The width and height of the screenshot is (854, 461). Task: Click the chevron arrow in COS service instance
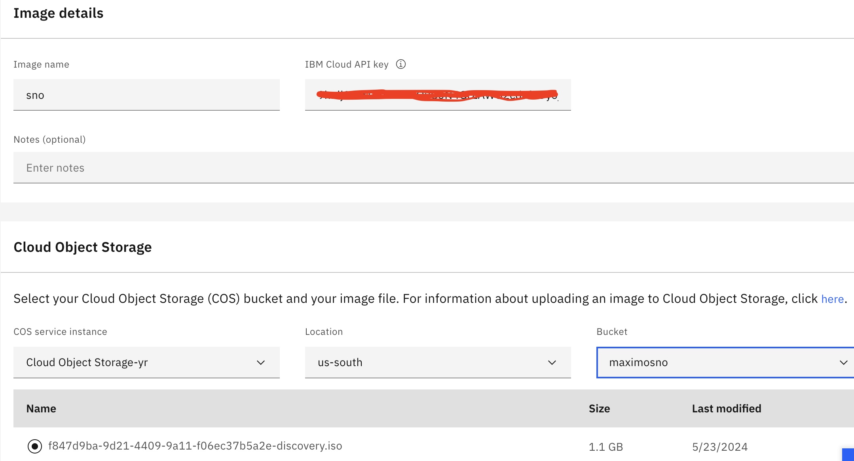point(260,363)
